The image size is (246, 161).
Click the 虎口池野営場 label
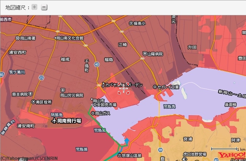pyautogui.click(x=195, y=154)
